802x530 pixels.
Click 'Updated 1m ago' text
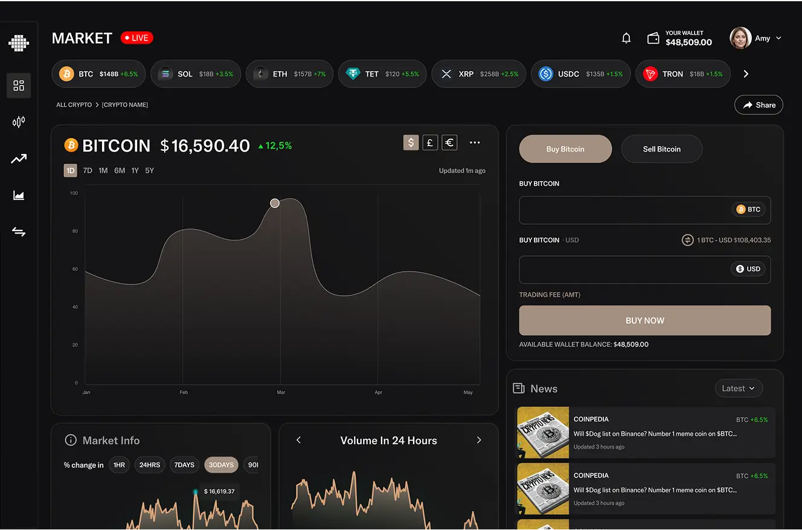coord(462,171)
